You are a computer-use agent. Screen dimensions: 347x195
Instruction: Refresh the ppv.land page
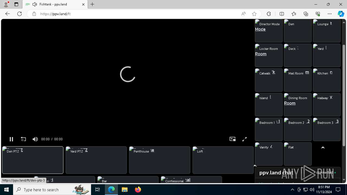pyautogui.click(x=20, y=14)
